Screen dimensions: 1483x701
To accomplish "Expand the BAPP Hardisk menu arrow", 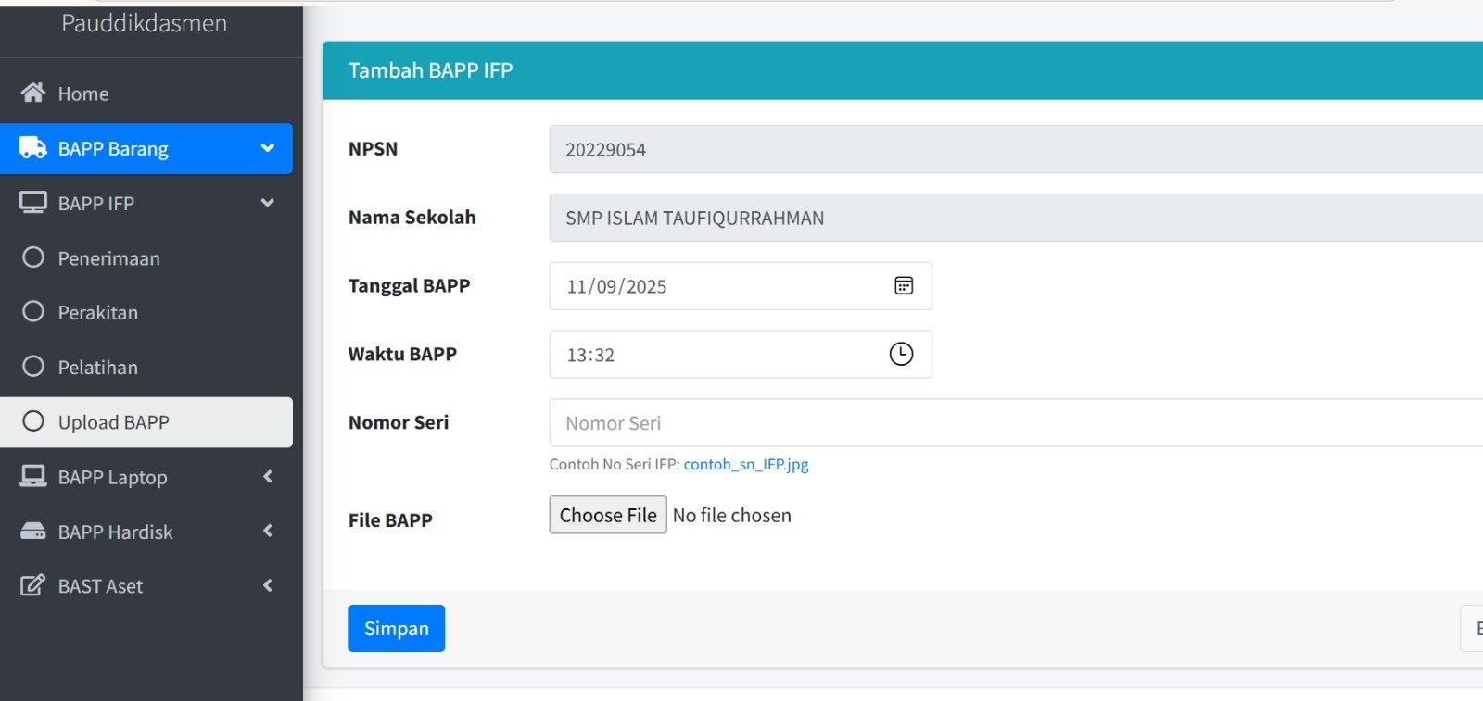I will point(268,532).
